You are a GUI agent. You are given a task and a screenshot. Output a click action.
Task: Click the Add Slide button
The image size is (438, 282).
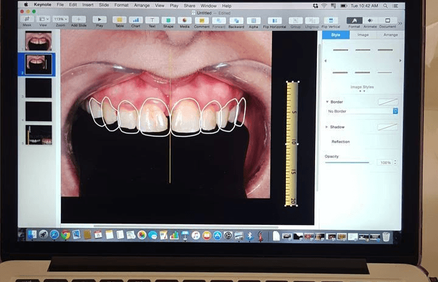point(78,19)
